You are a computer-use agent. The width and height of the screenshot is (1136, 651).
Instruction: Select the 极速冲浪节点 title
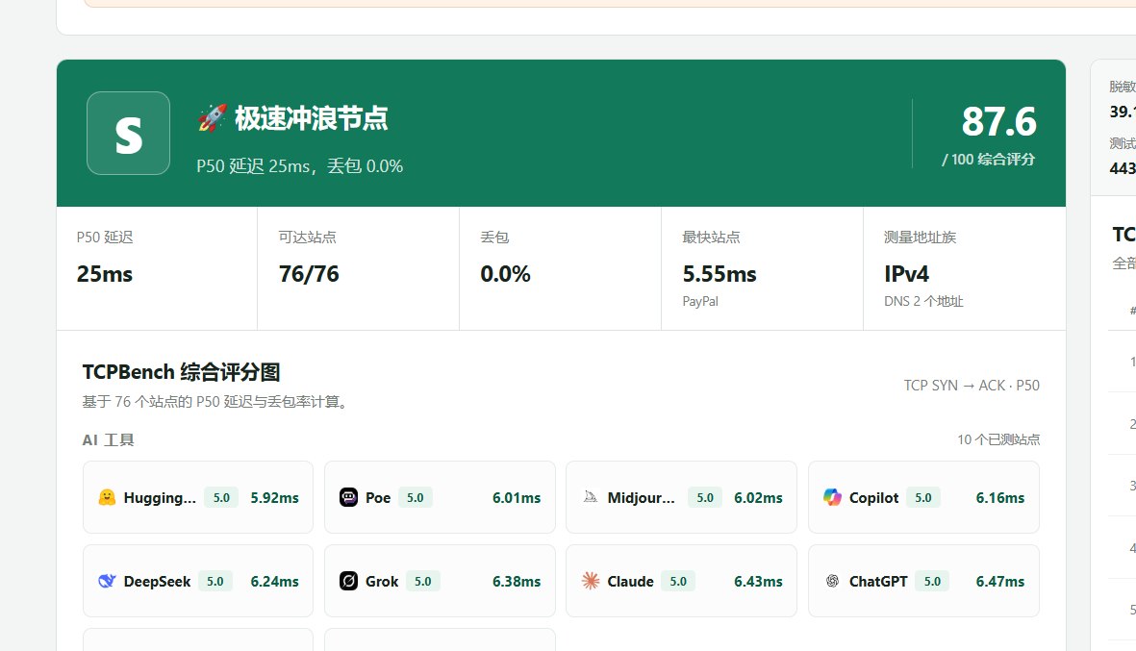[x=311, y=118]
